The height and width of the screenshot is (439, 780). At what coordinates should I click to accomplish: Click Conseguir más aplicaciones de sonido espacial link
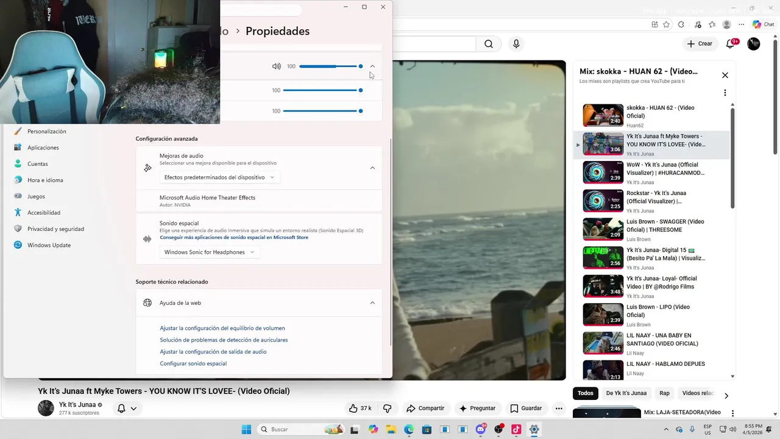coord(234,237)
